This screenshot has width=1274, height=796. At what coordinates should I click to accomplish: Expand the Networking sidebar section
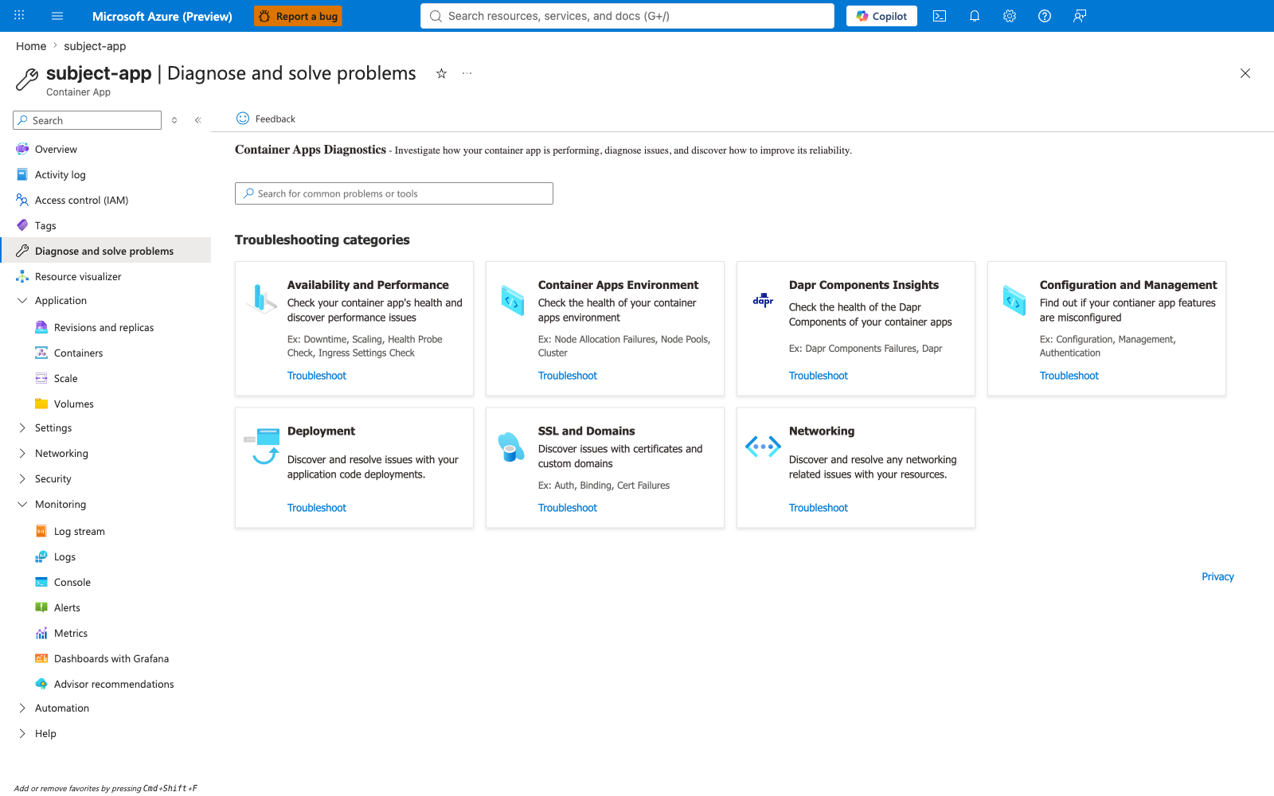pos(22,454)
